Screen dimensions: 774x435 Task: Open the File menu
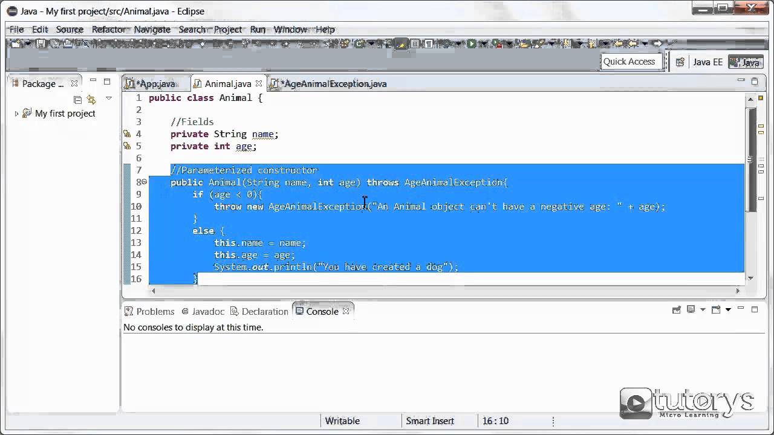coord(16,29)
